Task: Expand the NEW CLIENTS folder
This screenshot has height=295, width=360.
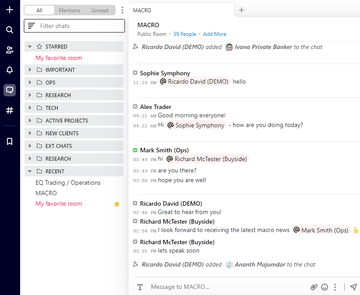Action: pos(30,133)
